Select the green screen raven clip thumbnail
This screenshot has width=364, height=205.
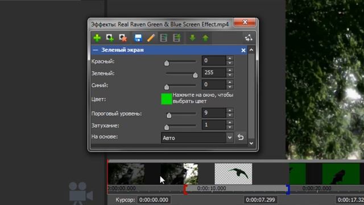tap(341, 174)
